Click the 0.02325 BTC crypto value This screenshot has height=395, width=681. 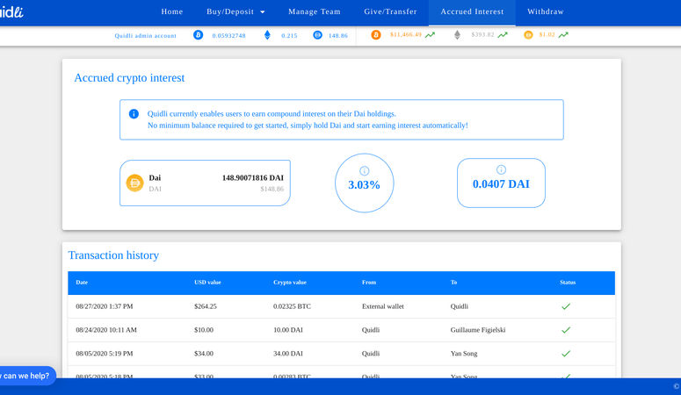[292, 306]
